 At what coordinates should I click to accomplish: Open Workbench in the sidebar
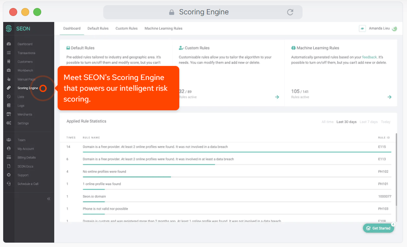[x=25, y=70]
